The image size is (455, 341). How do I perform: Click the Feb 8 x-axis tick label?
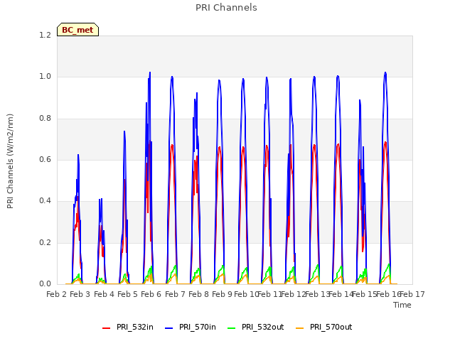pos(199,294)
